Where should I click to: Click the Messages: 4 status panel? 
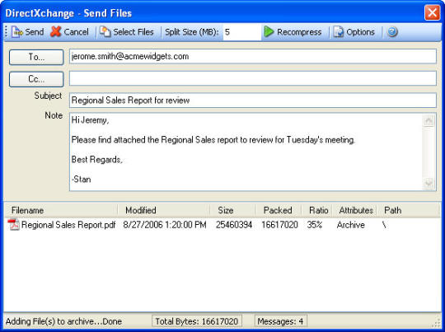click(x=280, y=321)
